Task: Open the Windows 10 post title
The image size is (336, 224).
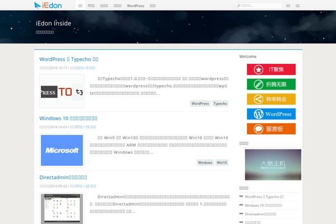Action: click(68, 118)
